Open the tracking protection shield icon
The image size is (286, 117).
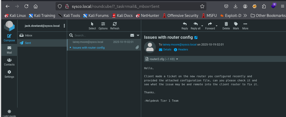60,6
